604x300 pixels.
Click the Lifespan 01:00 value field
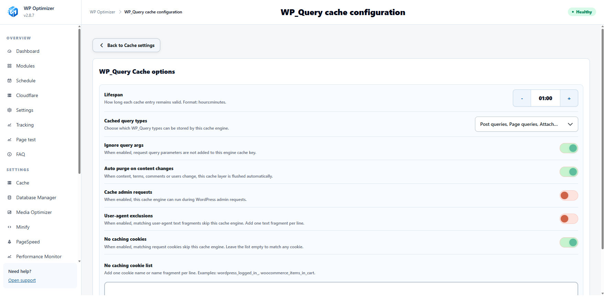coord(546,98)
